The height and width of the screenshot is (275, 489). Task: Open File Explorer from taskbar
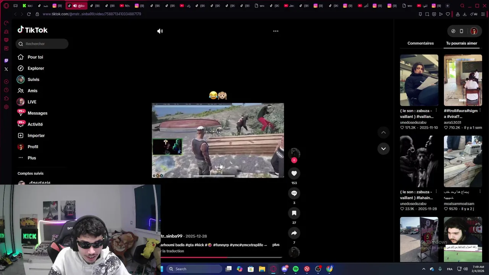[262, 269]
